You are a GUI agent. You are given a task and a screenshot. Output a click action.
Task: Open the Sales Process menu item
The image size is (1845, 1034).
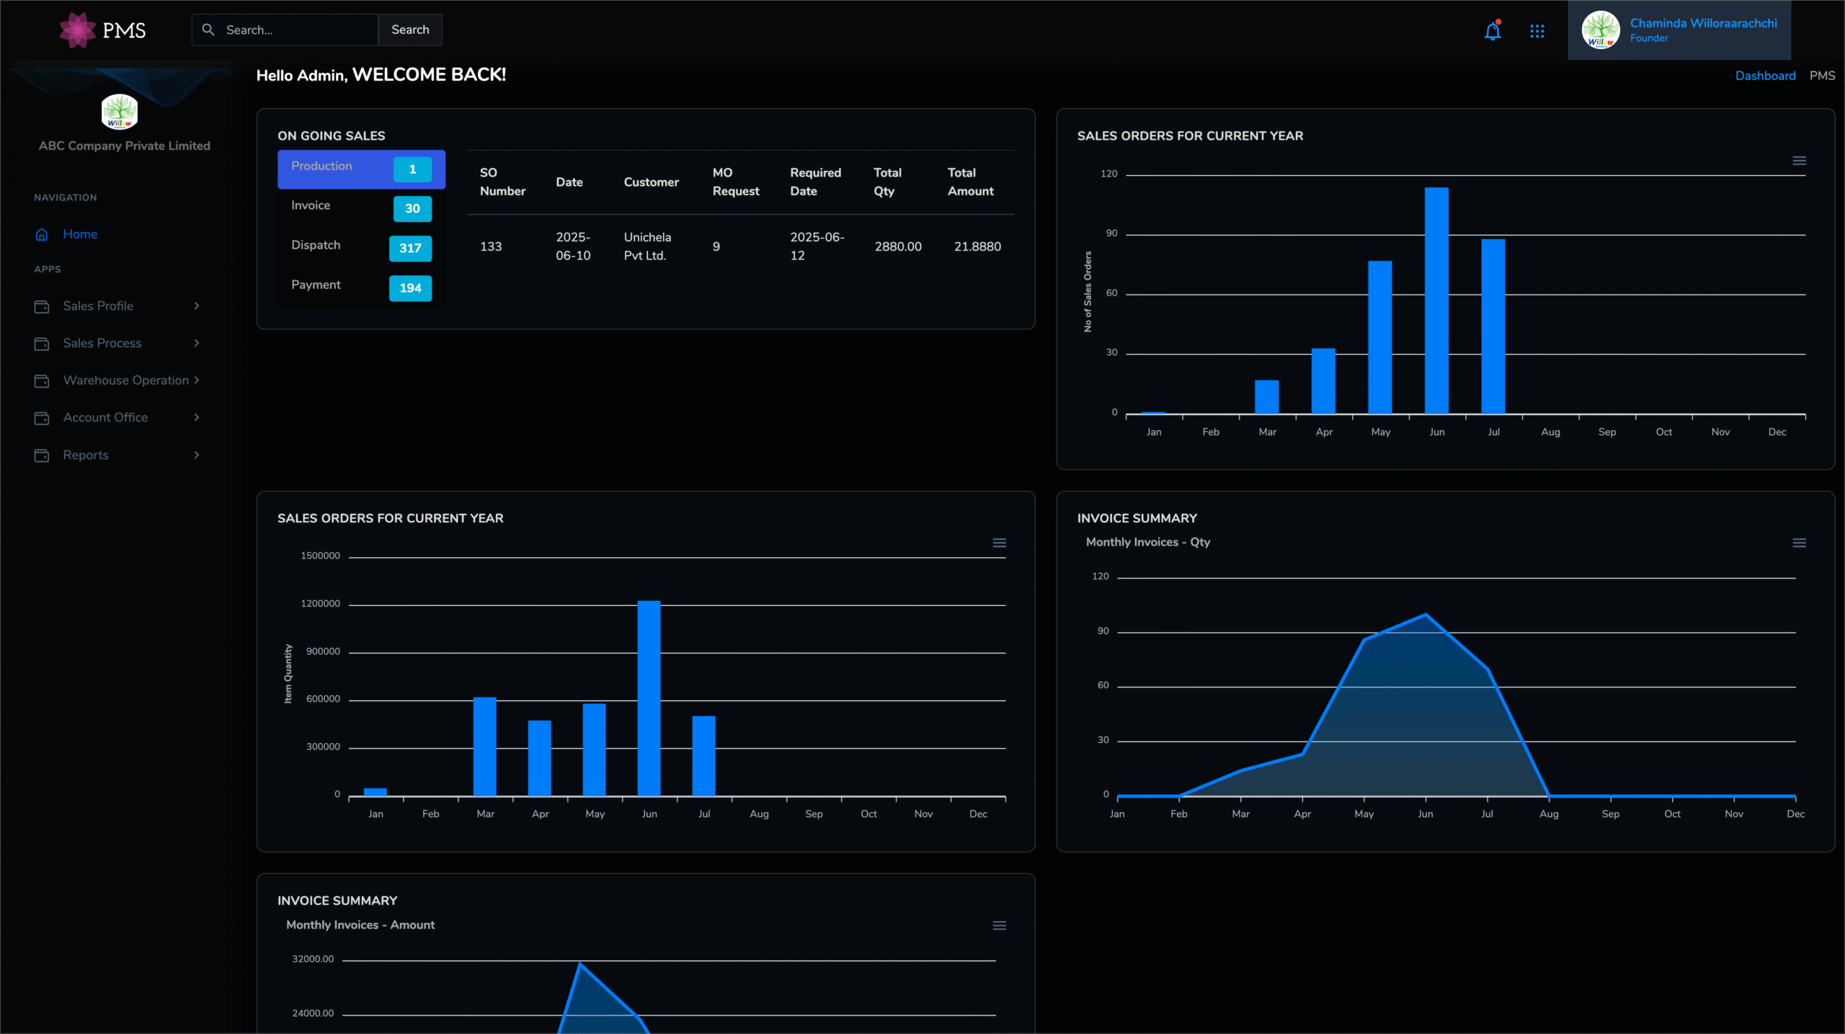pyautogui.click(x=117, y=343)
